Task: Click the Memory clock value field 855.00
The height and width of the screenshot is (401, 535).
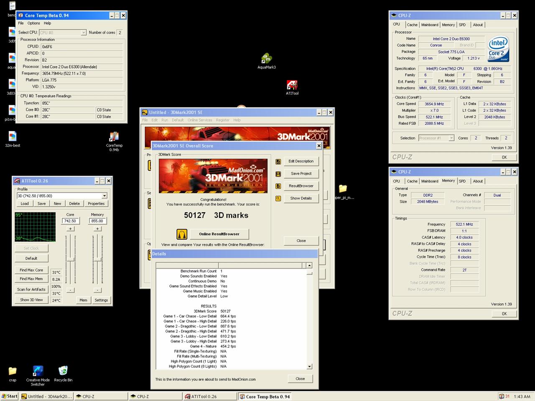Action: [x=97, y=221]
